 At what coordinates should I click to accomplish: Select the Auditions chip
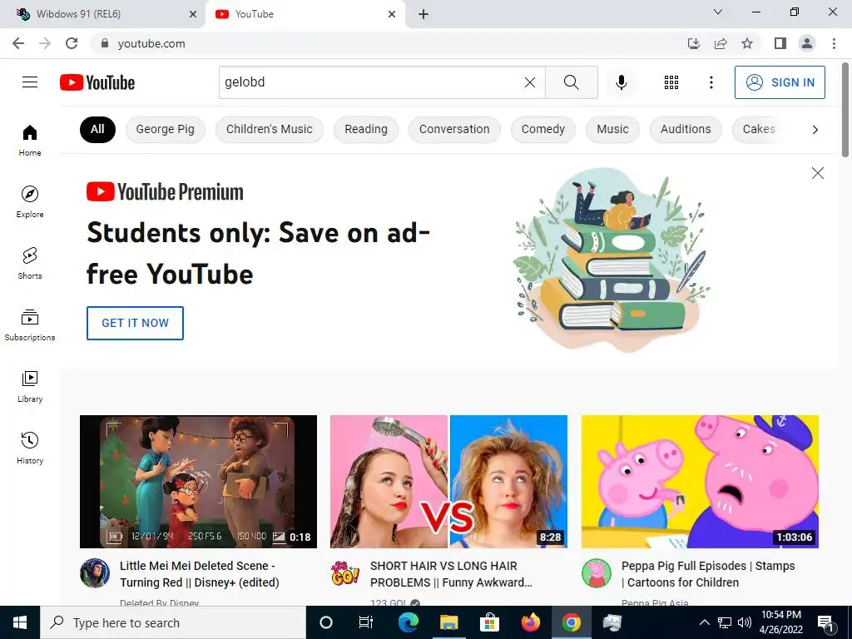[x=686, y=129]
